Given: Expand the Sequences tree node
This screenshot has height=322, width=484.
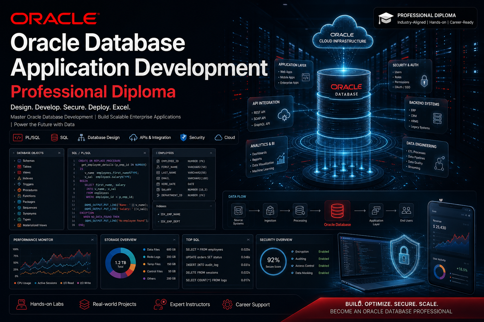Looking at the screenshot, I should pos(14,208).
